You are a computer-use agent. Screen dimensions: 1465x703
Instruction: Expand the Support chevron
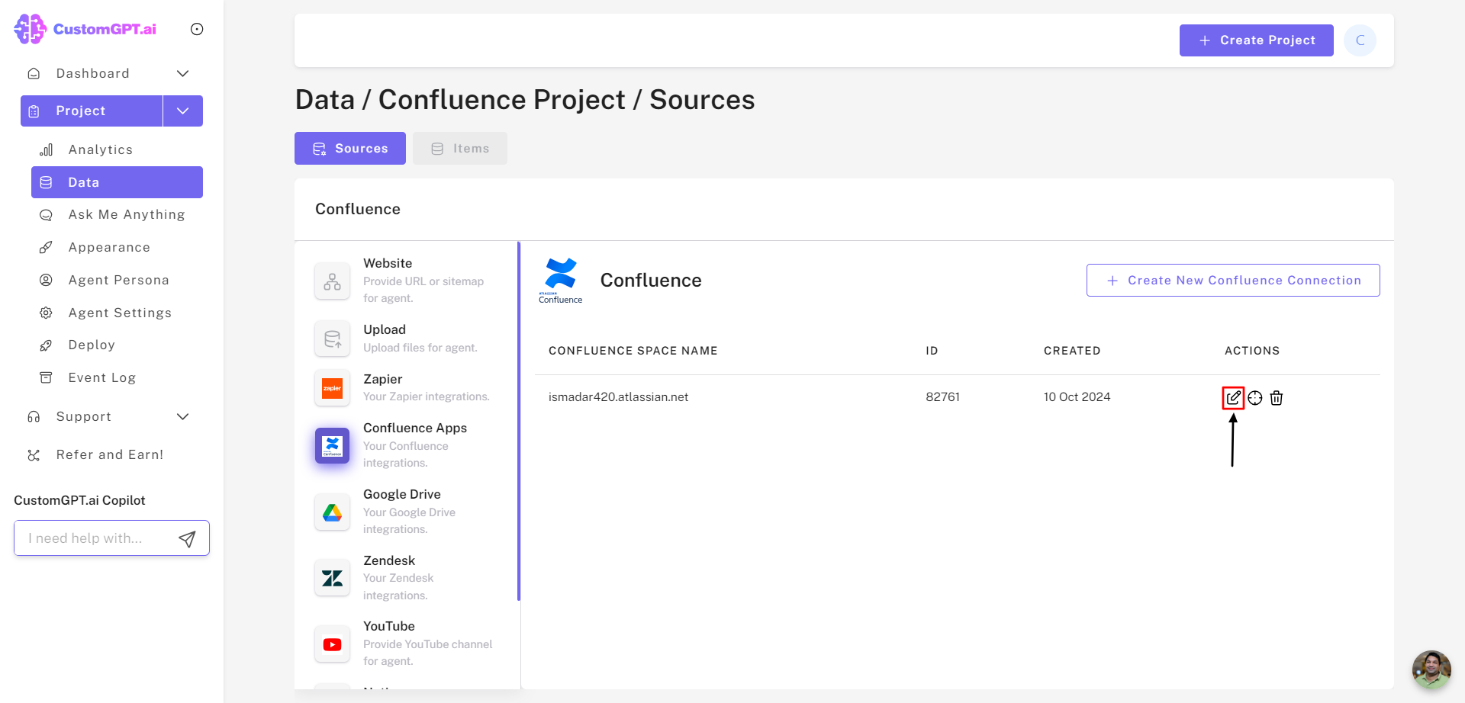point(183,416)
